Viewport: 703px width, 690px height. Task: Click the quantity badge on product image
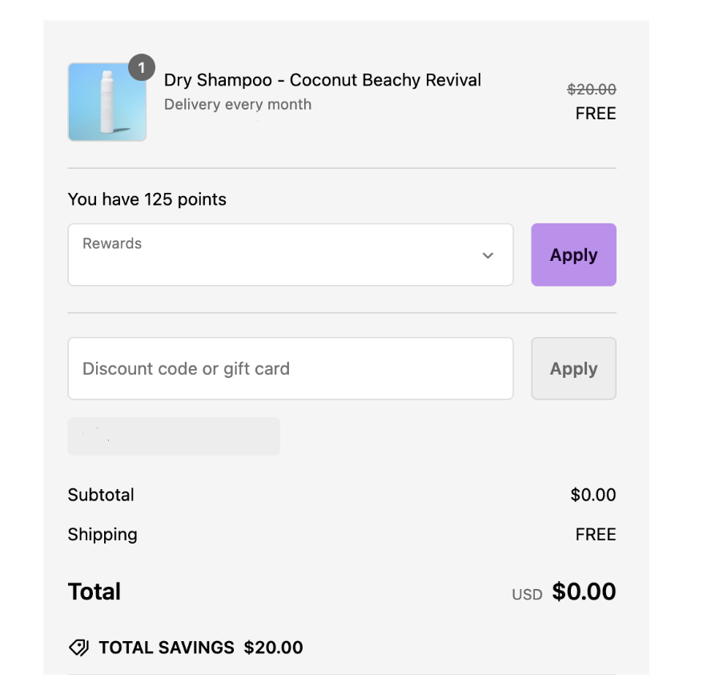pyautogui.click(x=142, y=68)
